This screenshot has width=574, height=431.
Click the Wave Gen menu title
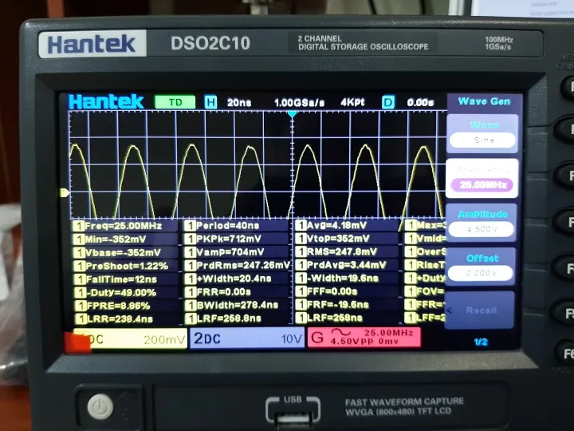484,101
